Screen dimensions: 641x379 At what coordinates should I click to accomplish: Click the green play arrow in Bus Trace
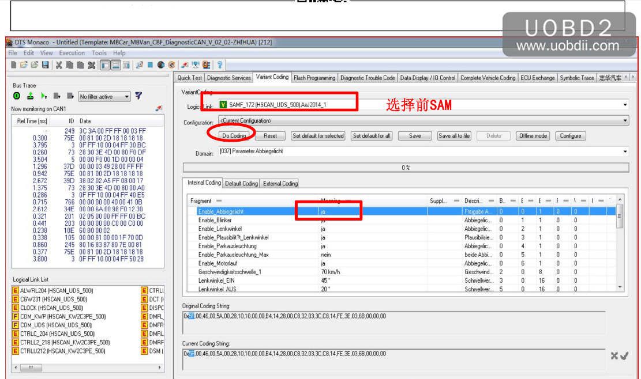(x=44, y=96)
